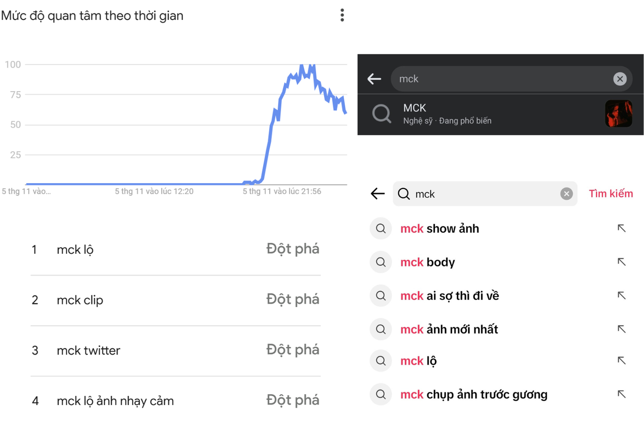Open the MCK artist thumbnail image

click(618, 114)
